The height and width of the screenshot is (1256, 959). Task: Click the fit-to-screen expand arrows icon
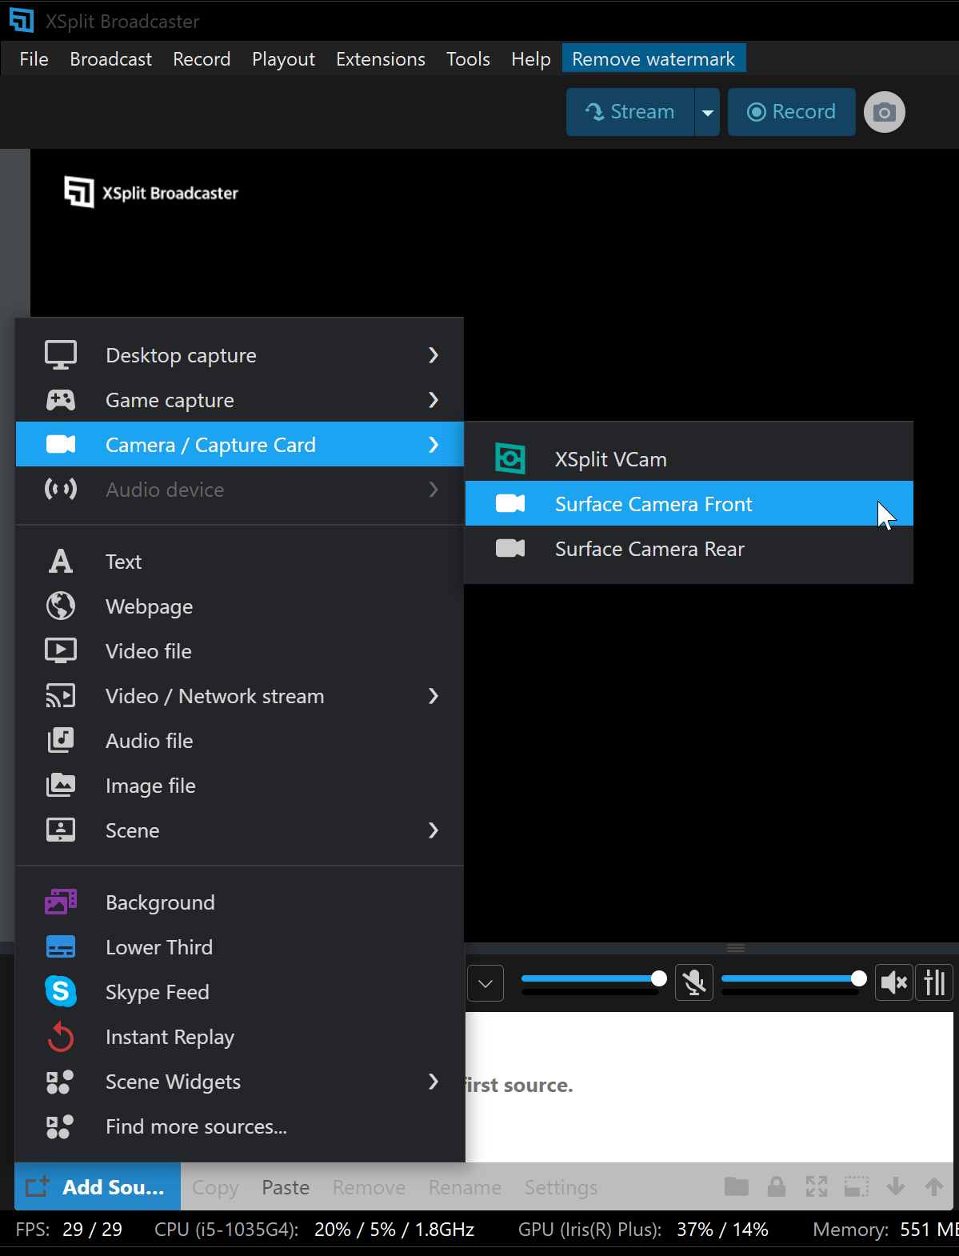(817, 1186)
